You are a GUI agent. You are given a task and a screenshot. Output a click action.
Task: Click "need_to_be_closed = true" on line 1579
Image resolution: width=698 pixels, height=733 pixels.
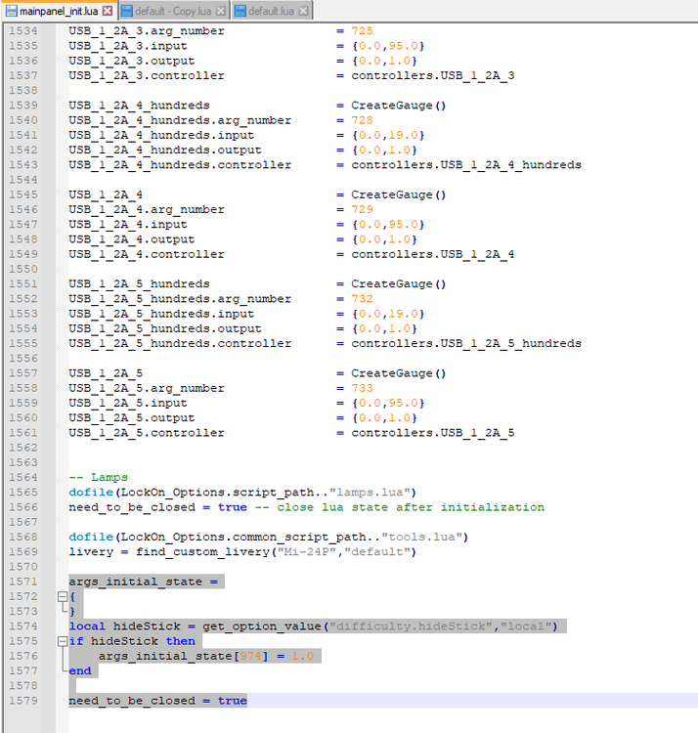[x=158, y=701]
